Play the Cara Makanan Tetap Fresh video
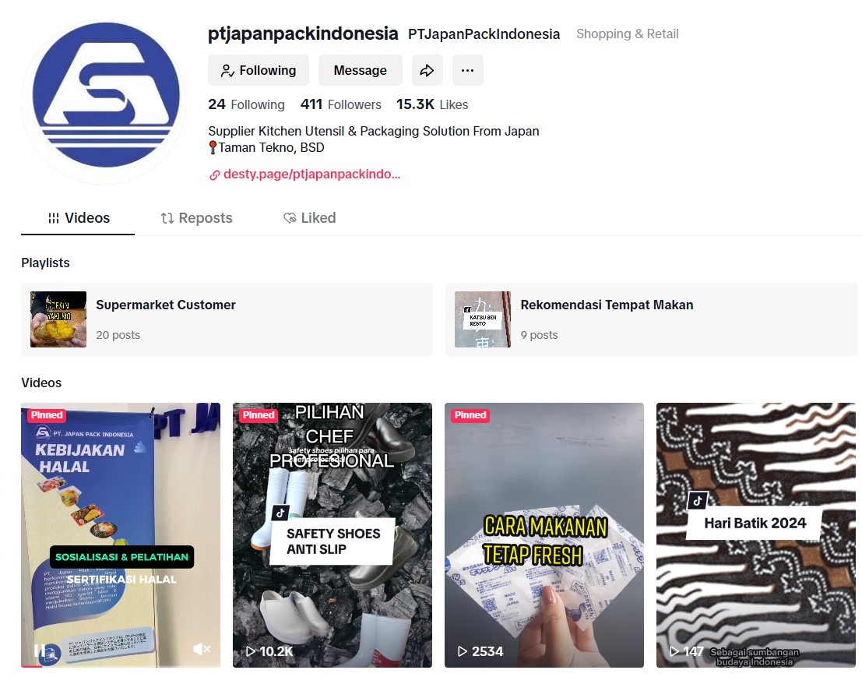This screenshot has height=677, width=862. coord(544,535)
